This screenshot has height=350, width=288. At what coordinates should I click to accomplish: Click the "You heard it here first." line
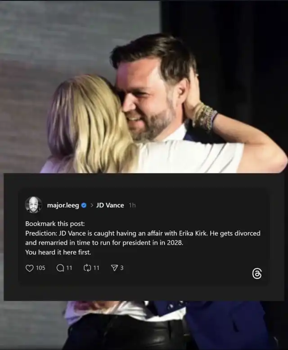pyautogui.click(x=58, y=252)
